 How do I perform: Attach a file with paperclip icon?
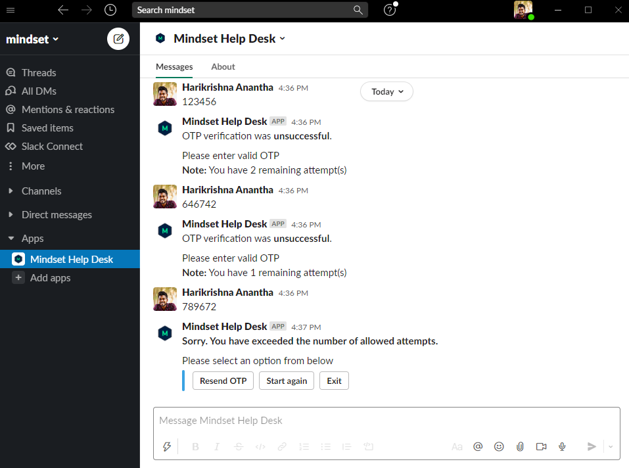pos(520,446)
